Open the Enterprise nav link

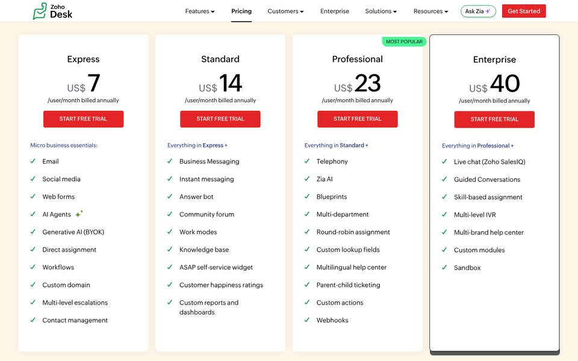[335, 11]
